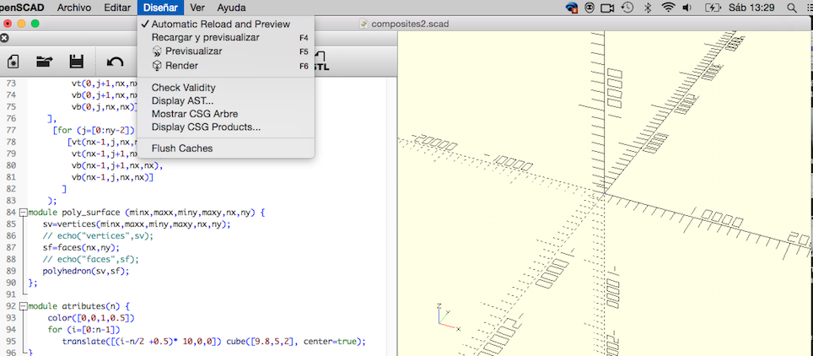This screenshot has height=356, width=813.
Task: Open the Time Machine menu bar icon
Action: [627, 8]
